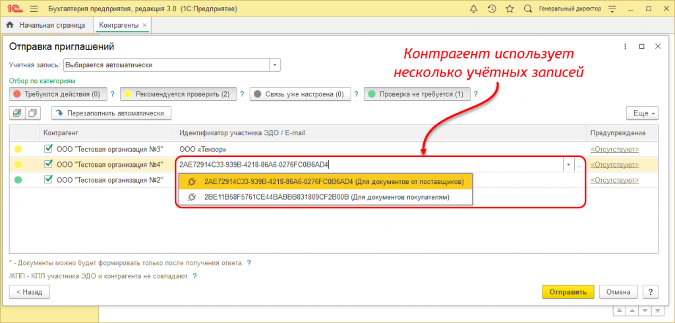
Task: Click the check-all rows icon
Action: [x=17, y=113]
